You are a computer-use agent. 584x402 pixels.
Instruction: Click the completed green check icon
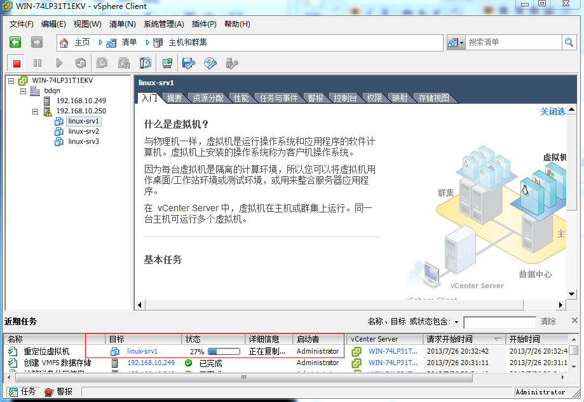pos(189,363)
